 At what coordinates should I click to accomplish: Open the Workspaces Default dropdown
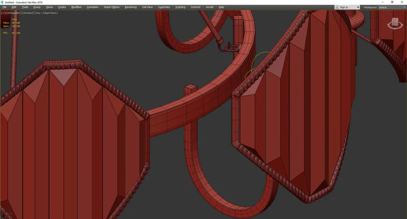392,7
